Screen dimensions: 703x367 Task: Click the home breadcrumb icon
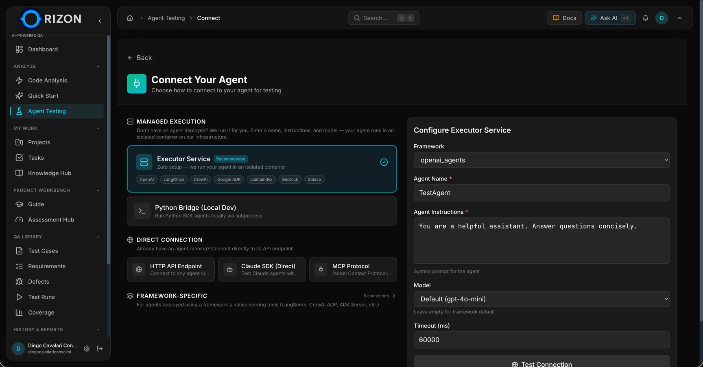coord(130,18)
